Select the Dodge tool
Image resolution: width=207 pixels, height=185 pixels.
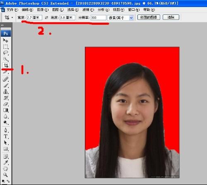(6, 123)
